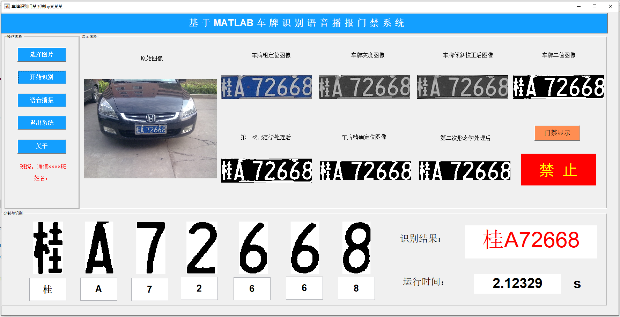The width and height of the screenshot is (620, 317).
Task: Minimize the window
Action: pyautogui.click(x=579, y=6)
